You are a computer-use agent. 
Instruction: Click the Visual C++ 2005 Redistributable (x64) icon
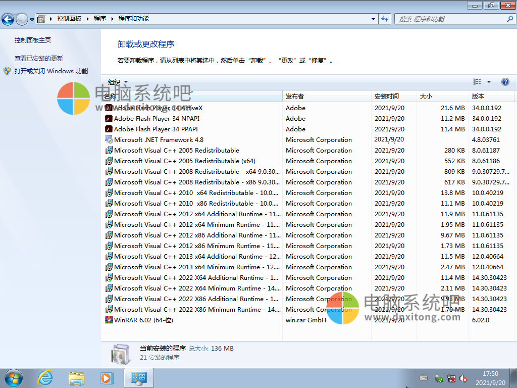[x=109, y=161]
